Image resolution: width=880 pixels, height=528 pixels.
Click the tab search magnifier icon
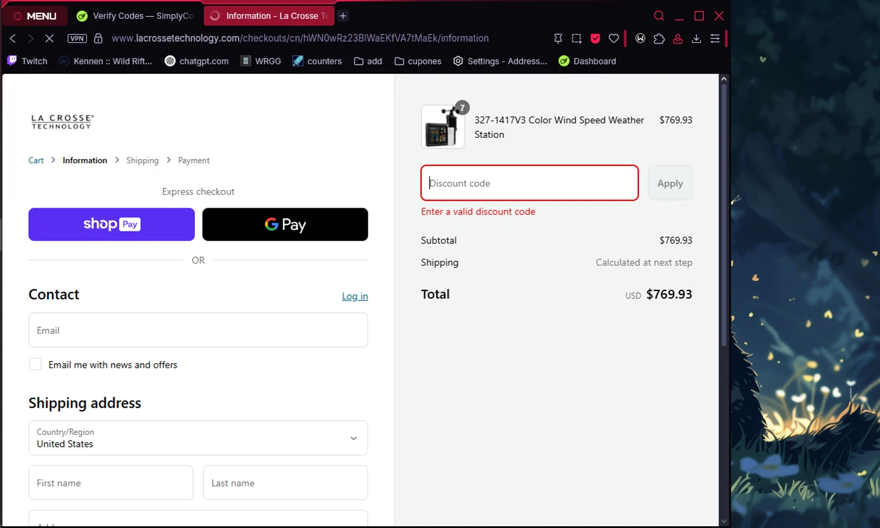click(659, 16)
